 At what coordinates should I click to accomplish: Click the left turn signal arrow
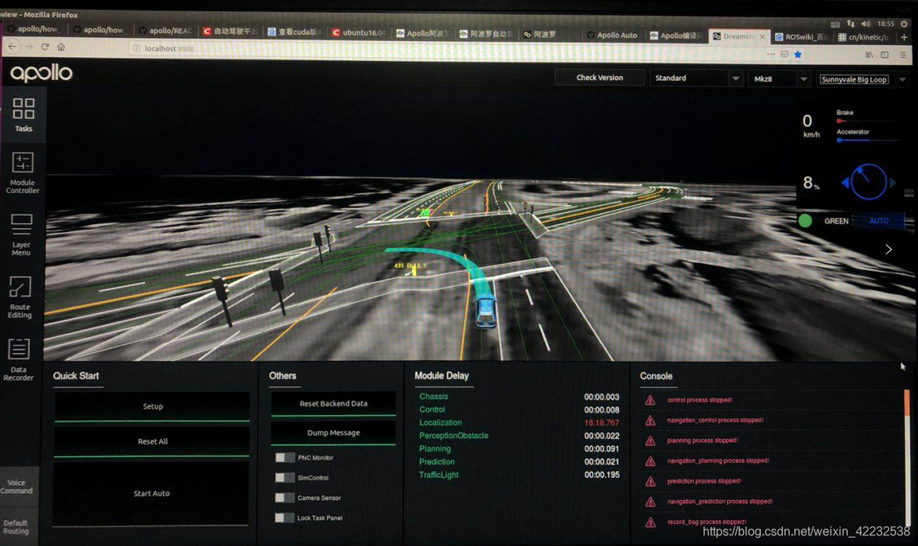(x=846, y=183)
